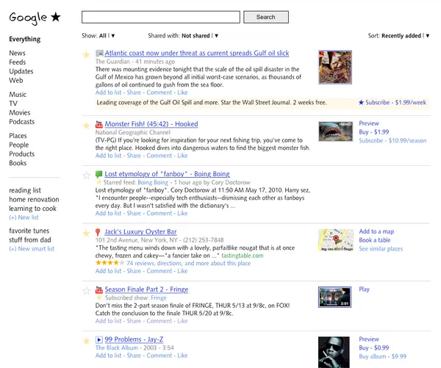Star the Lost etymology of fanboy result

(x=86, y=176)
